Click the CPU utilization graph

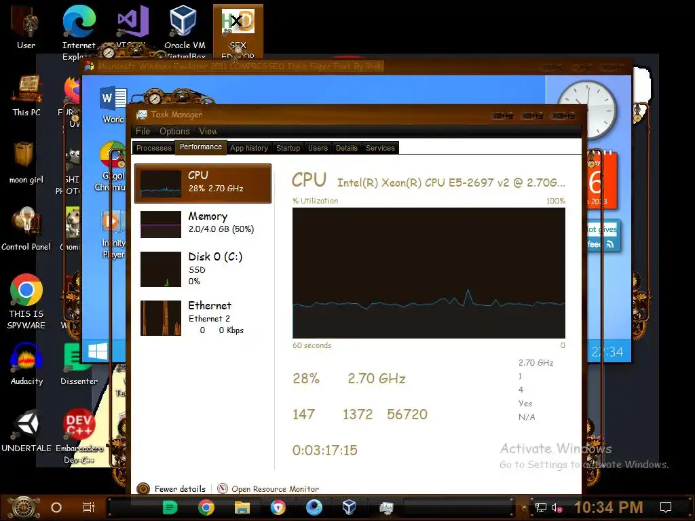tap(429, 273)
